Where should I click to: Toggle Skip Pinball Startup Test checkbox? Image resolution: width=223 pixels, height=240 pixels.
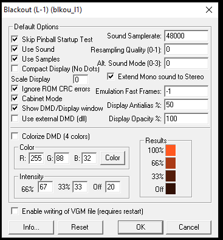(15, 39)
